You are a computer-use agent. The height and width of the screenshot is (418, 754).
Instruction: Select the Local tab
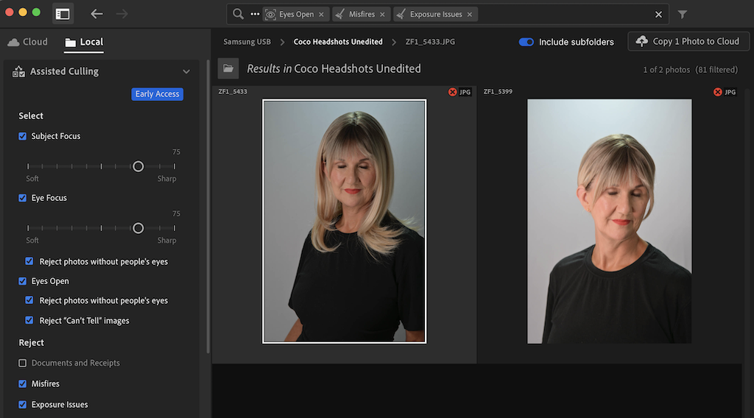(x=84, y=42)
